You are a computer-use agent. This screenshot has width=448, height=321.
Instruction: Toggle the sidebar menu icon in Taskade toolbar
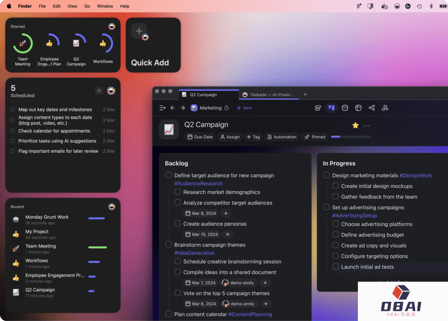pyautogui.click(x=162, y=108)
